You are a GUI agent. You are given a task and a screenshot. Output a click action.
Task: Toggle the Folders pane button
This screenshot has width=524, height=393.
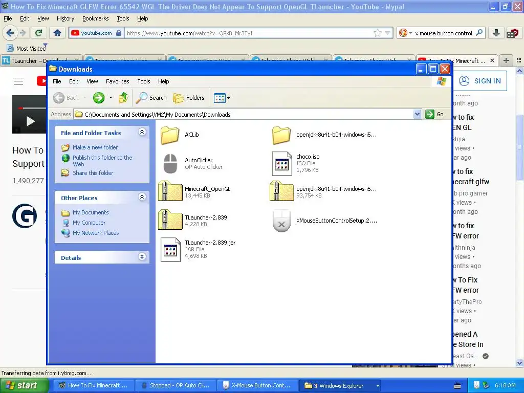189,98
